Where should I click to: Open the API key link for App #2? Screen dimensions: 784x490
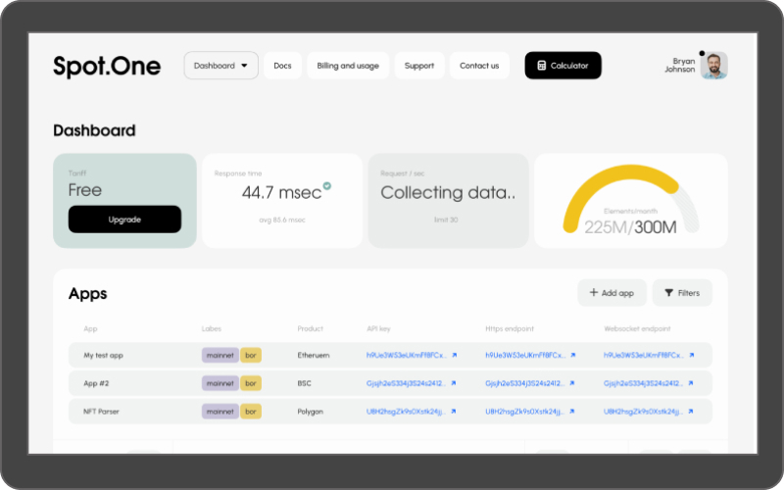tap(406, 383)
